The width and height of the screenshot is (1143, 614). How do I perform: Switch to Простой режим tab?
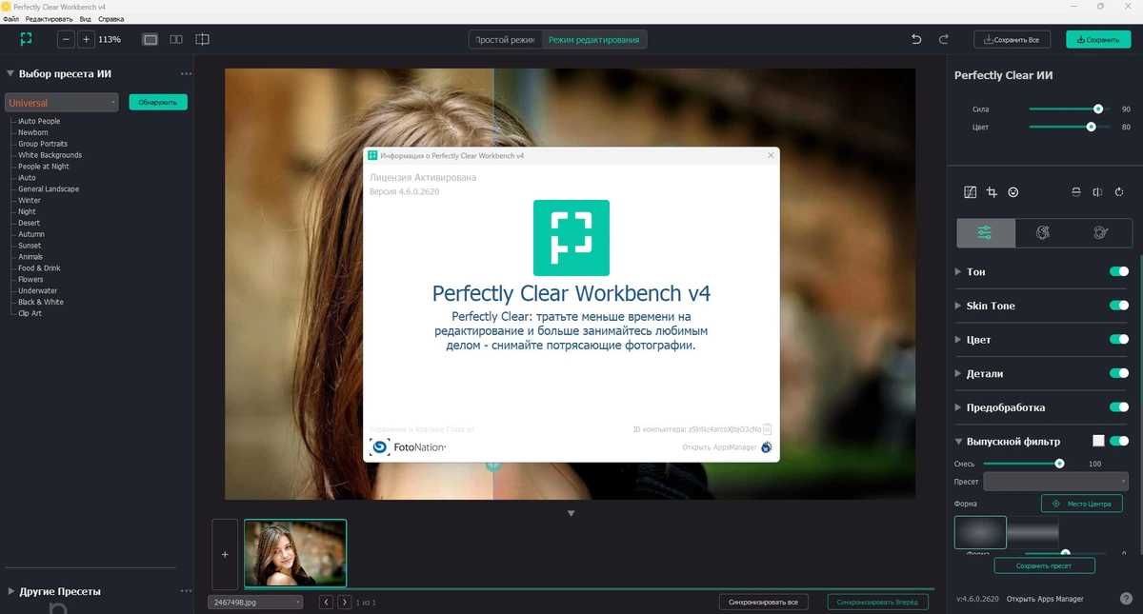[505, 40]
